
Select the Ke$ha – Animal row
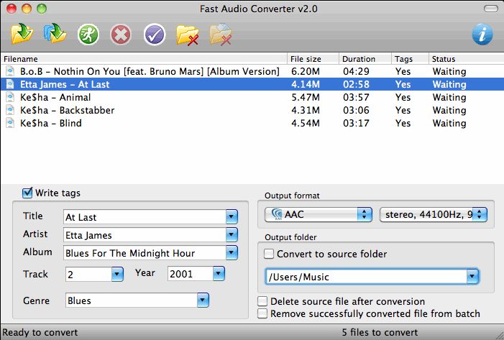click(252, 97)
